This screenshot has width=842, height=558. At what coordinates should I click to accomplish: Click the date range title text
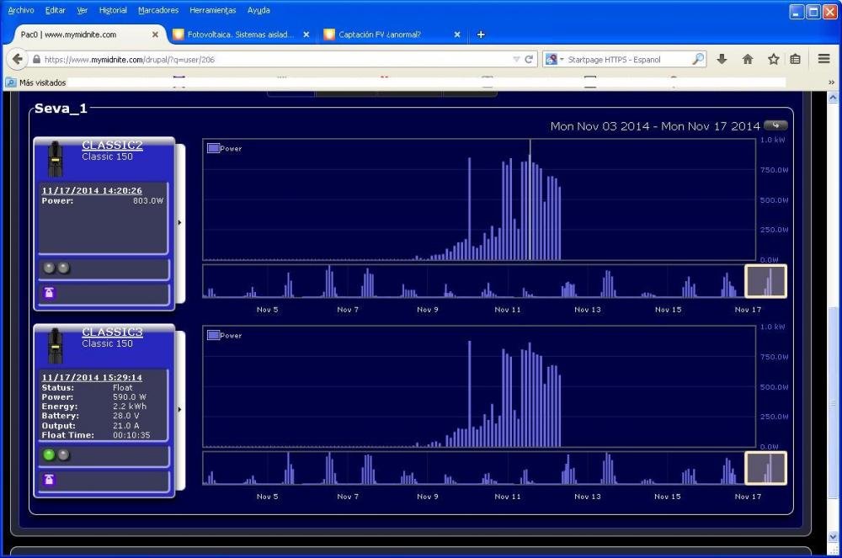[x=655, y=126]
